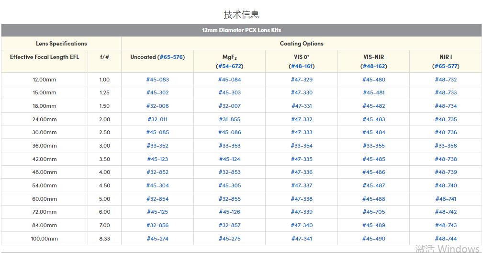
Task: Click part number #45-086
Action: 229,132
